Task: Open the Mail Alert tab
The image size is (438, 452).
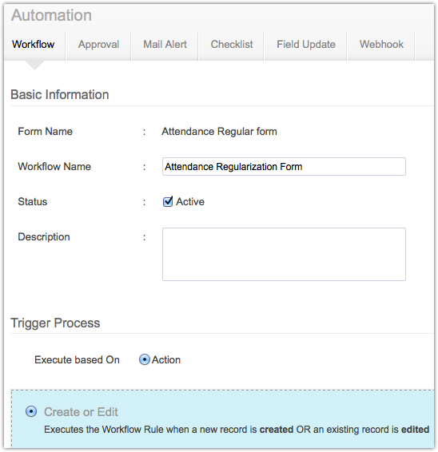Action: pos(165,45)
